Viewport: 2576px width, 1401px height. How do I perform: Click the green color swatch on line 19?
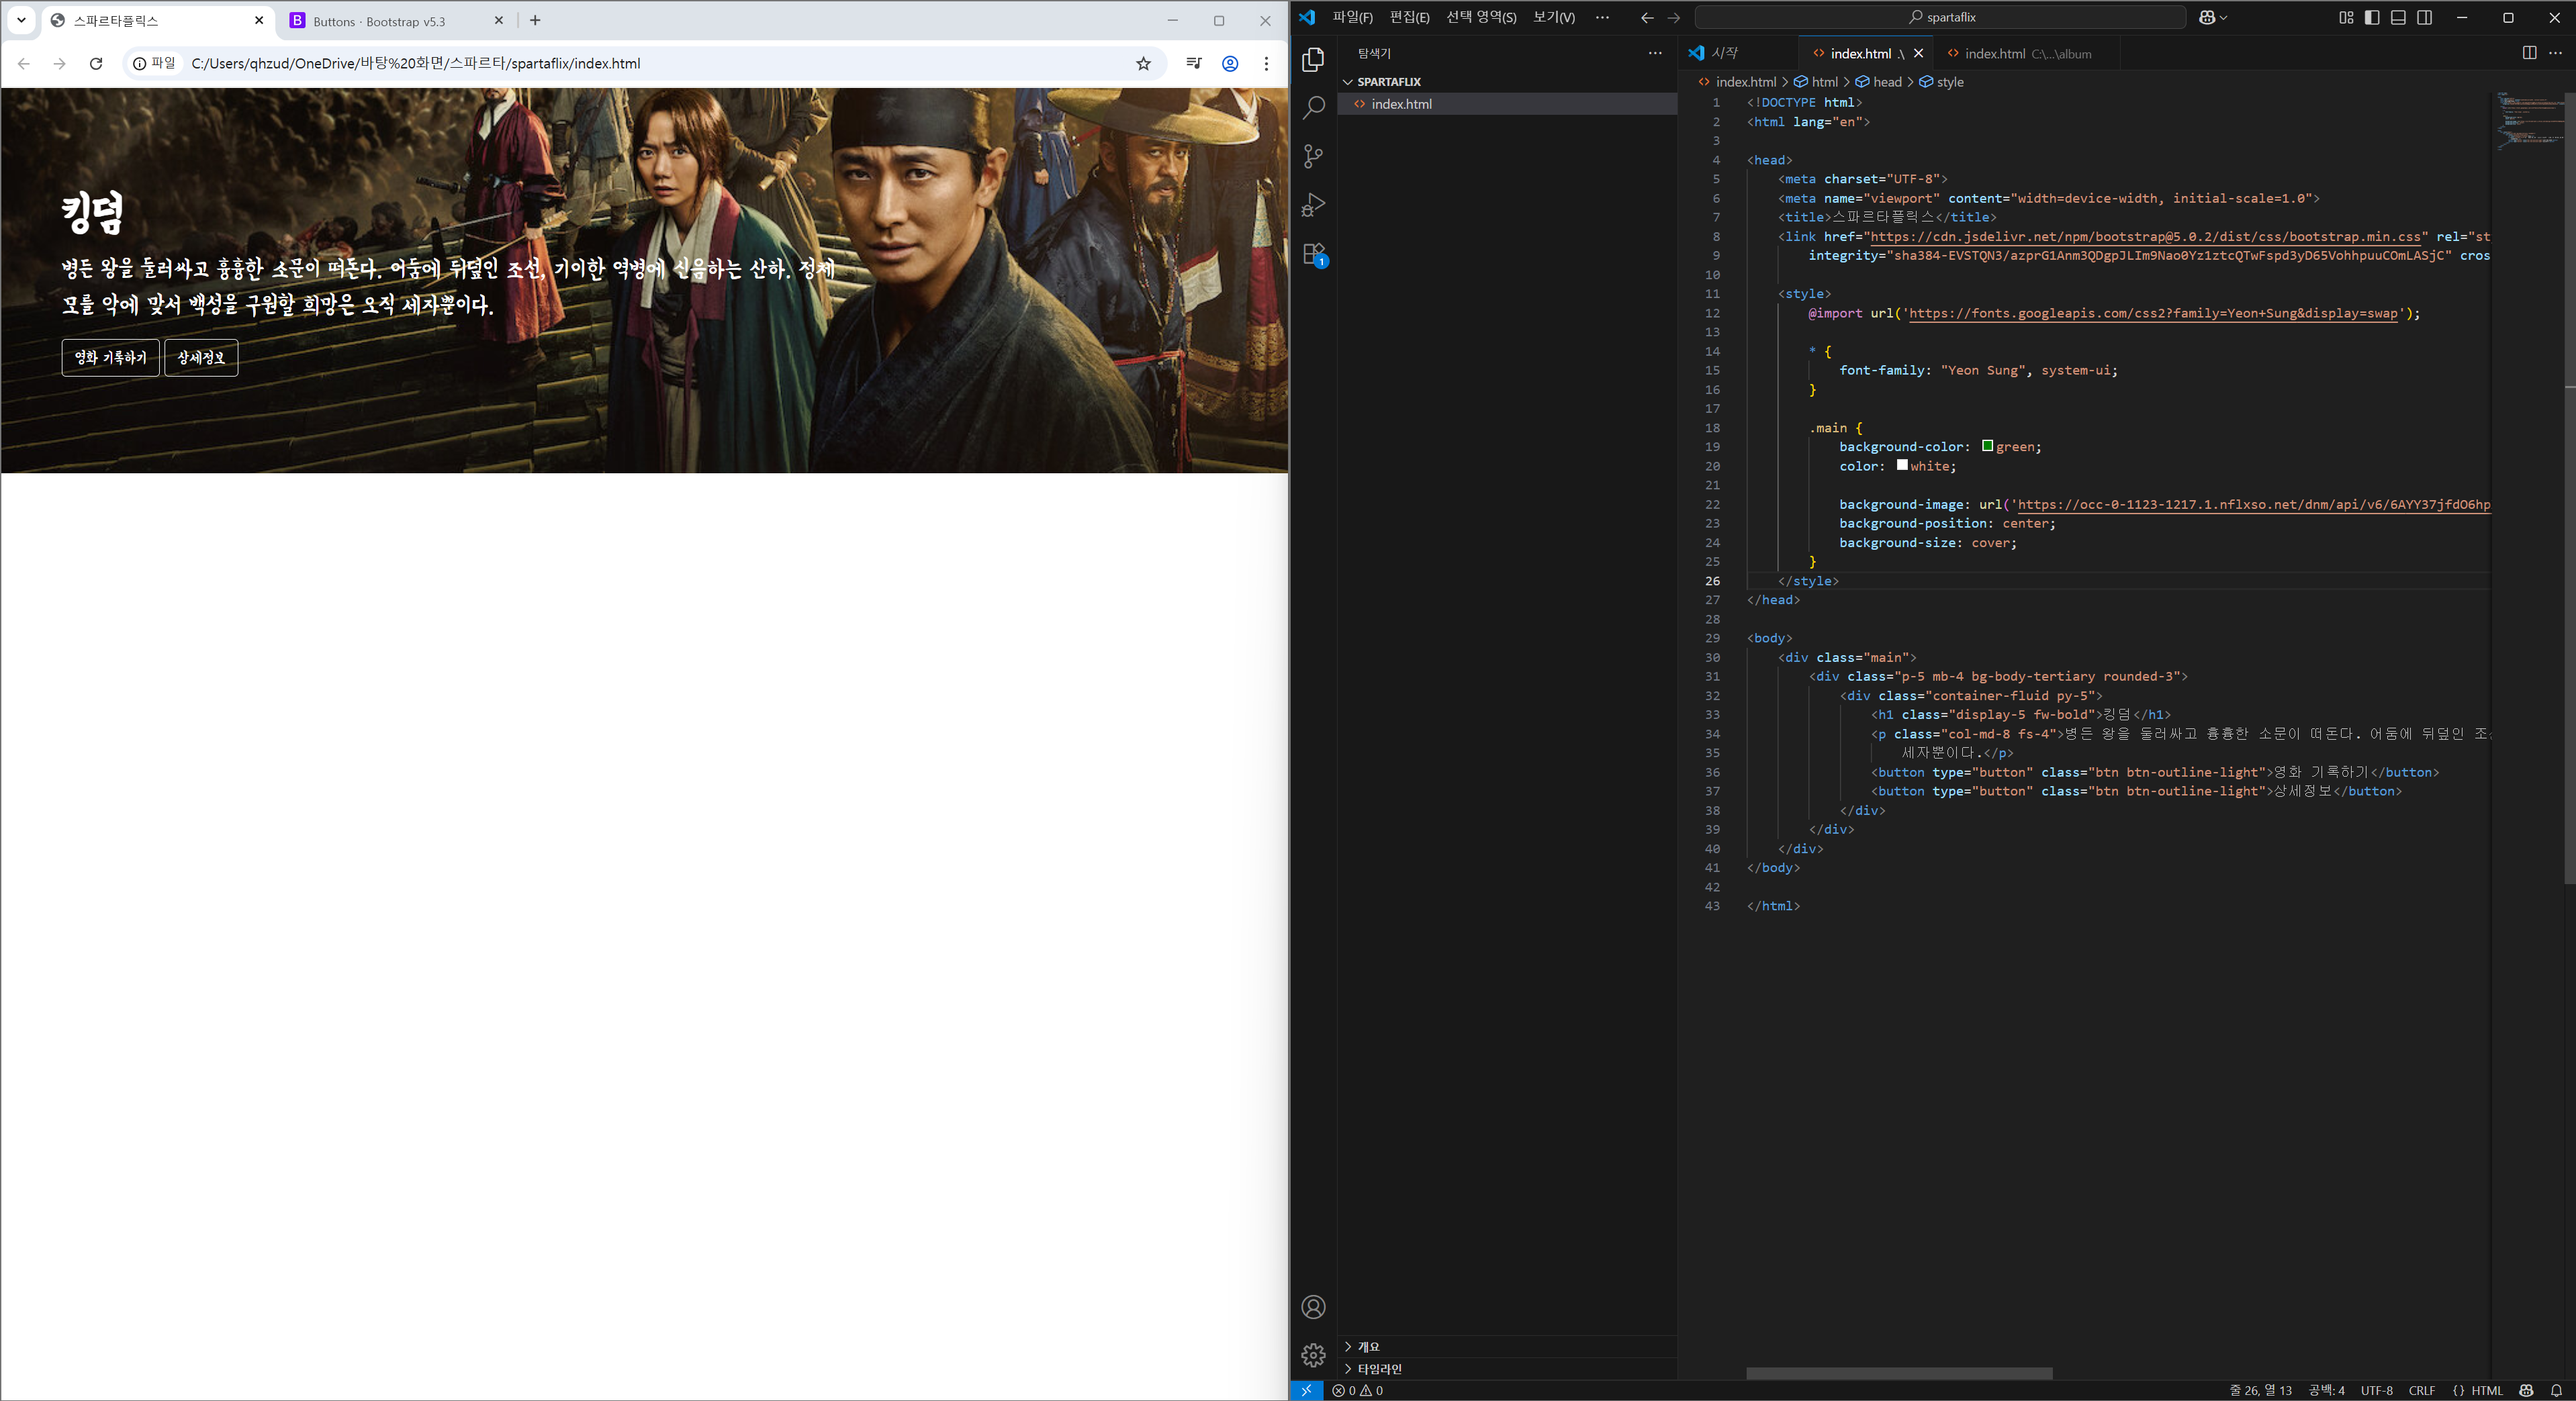(x=1987, y=446)
